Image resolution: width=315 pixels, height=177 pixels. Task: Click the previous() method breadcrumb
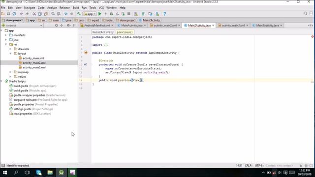(x=125, y=32)
